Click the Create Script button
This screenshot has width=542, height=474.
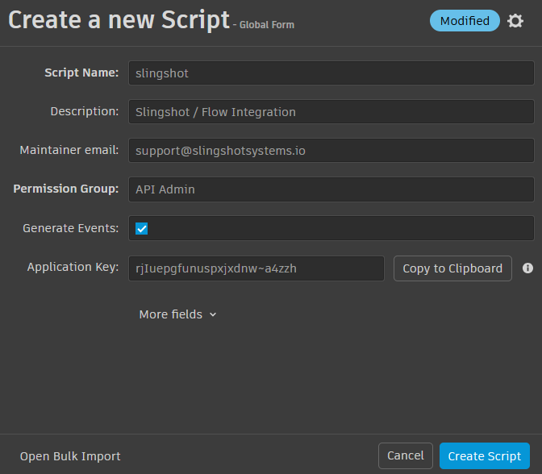[x=484, y=456]
